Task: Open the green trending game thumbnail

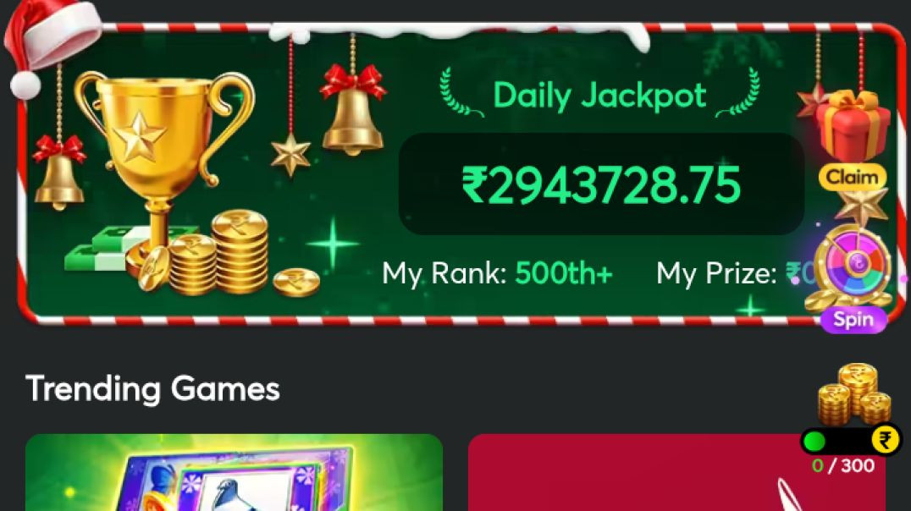Action: tap(235, 472)
